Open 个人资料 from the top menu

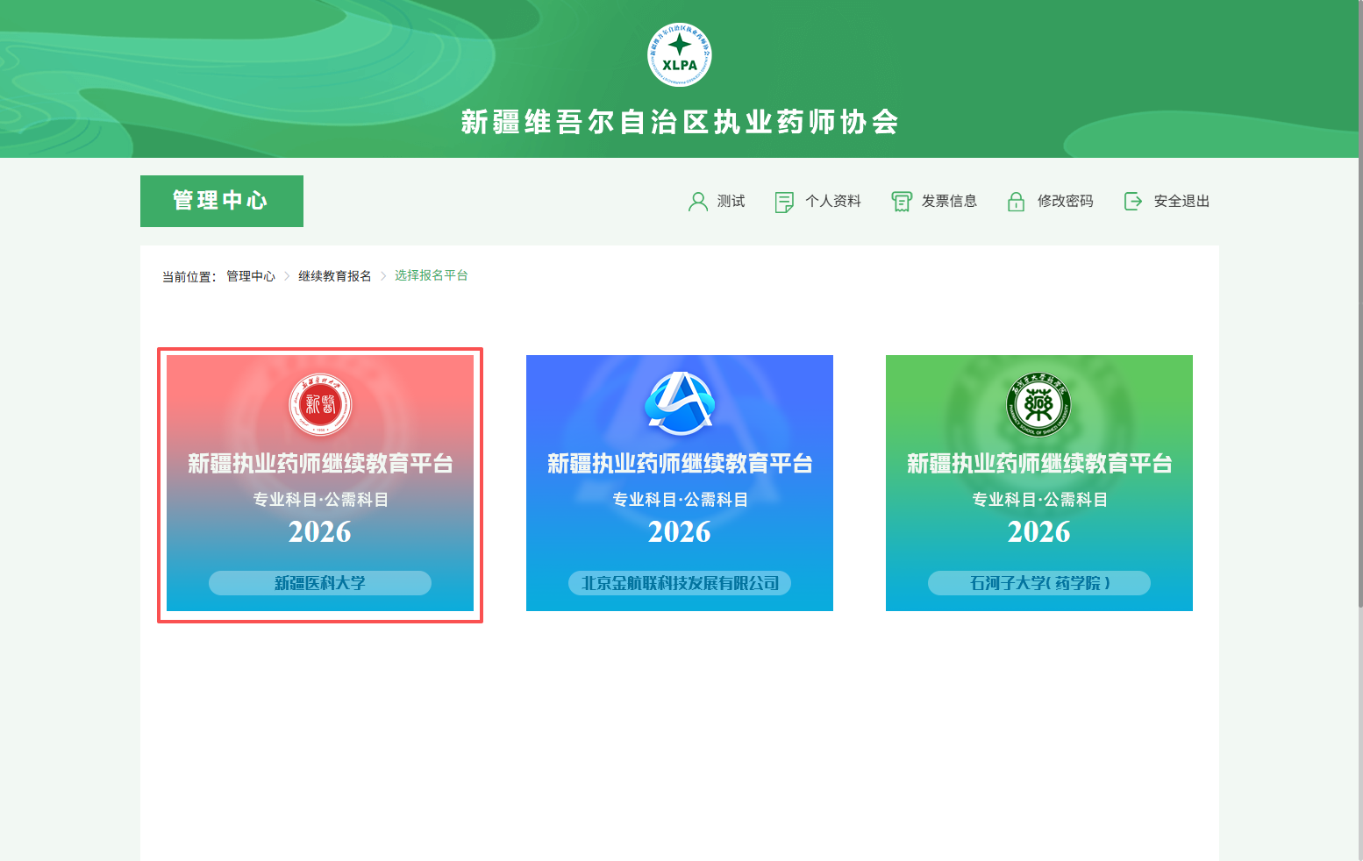coord(833,202)
